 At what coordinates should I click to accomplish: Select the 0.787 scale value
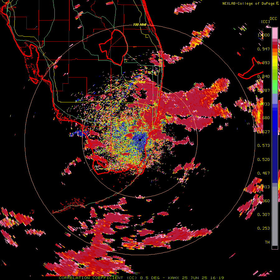click(x=264, y=90)
